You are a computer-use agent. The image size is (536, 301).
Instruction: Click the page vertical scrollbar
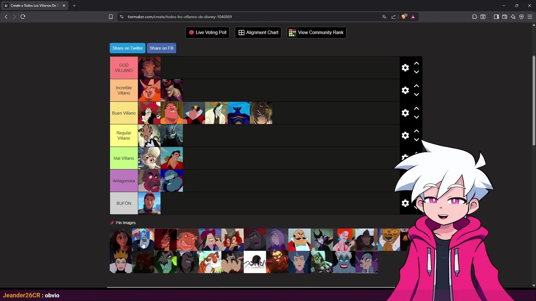[533, 100]
